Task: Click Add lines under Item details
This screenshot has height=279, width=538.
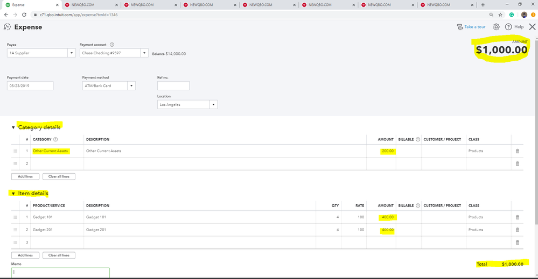Action: 25,255
